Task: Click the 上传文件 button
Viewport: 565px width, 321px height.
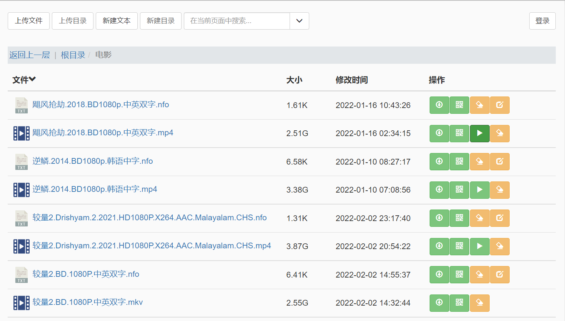Action: click(x=28, y=21)
